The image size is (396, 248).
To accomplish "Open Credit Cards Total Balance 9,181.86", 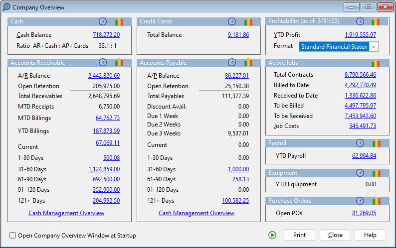I will point(238,35).
